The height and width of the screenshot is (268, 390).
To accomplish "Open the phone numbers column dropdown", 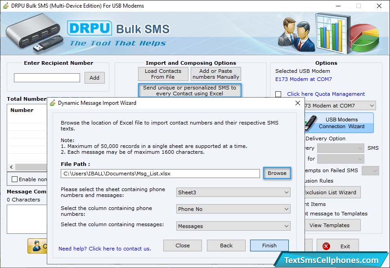I will coord(233,209).
